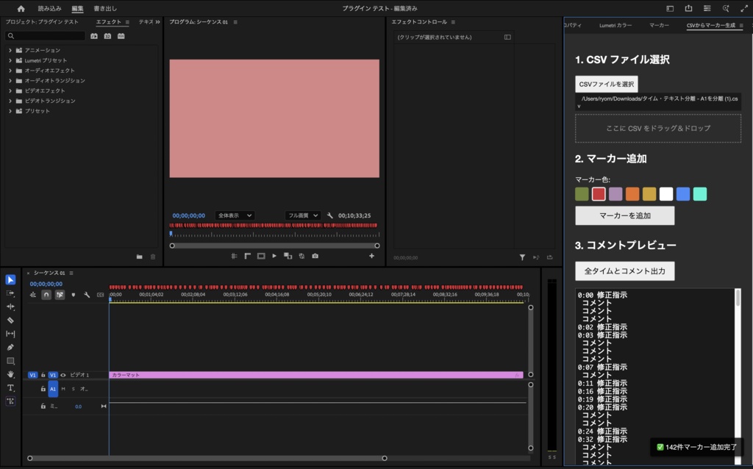This screenshot has width=753, height=469.
Task: Click マーカーを追加 button
Action: (x=625, y=215)
